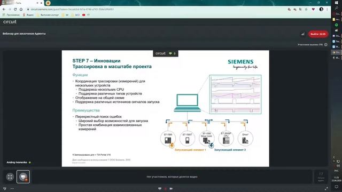Image resolution: width=342 pixels, height=192 pixels.
Task: Open the YT YouTube bookmark
Action: [x=86, y=15]
